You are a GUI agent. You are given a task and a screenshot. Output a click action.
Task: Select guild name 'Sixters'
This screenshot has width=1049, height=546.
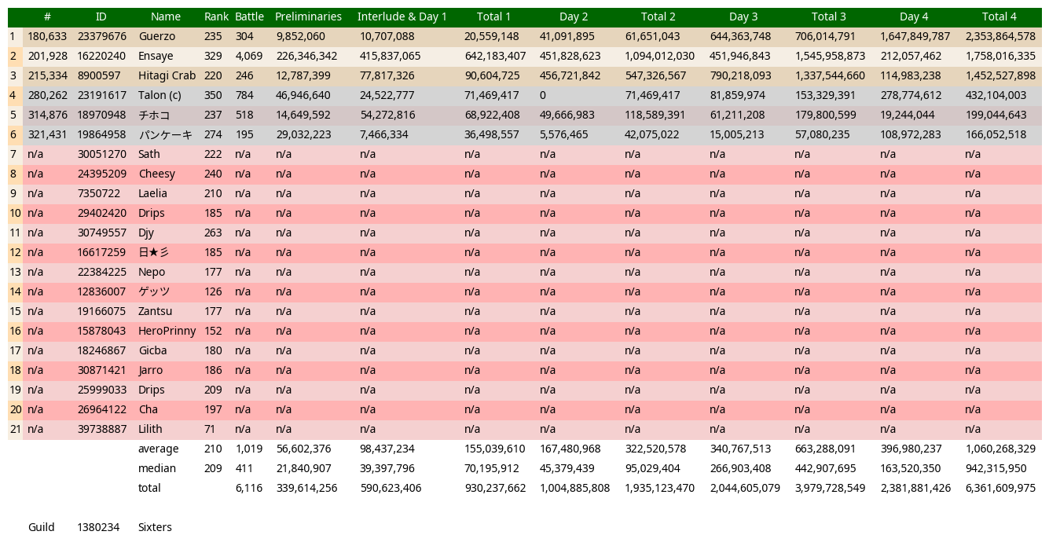coord(154,527)
